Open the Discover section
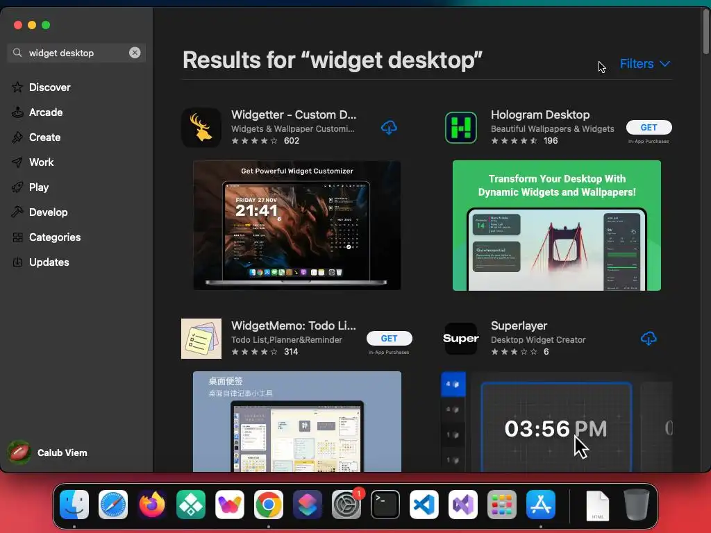711x533 pixels. [x=49, y=87]
